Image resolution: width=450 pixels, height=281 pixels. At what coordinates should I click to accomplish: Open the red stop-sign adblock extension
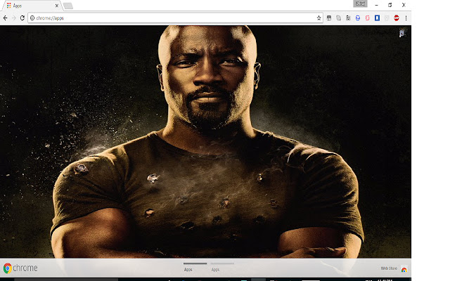[397, 18]
